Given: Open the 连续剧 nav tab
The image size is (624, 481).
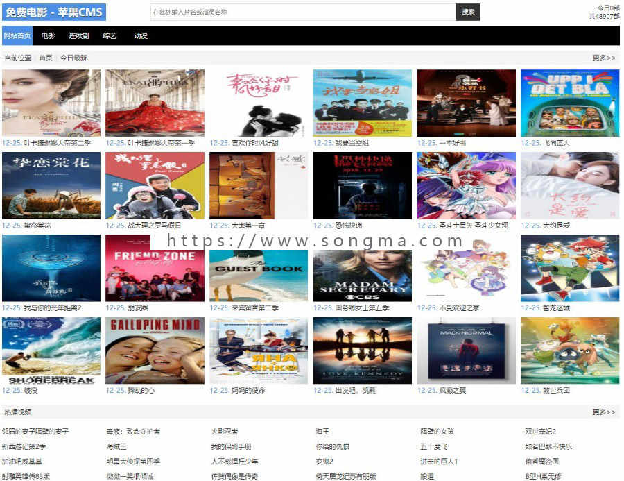Looking at the screenshot, I should coord(79,36).
